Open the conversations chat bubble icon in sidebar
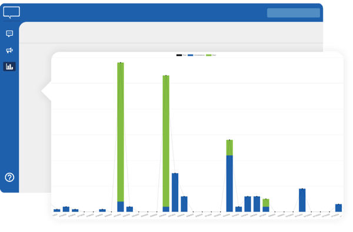The height and width of the screenshot is (232, 353). [9, 33]
